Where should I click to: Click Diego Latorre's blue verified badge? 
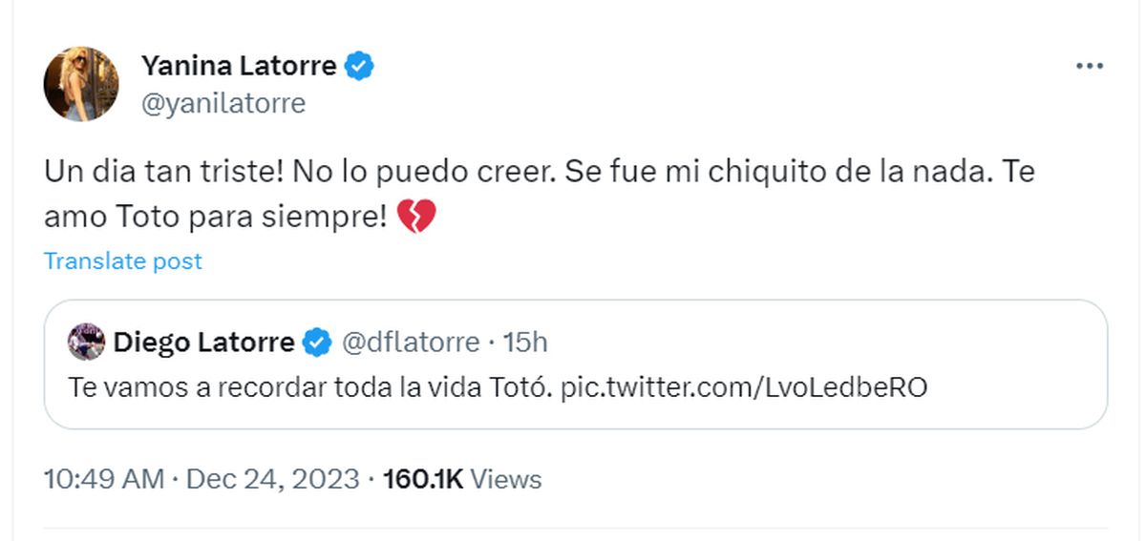317,342
